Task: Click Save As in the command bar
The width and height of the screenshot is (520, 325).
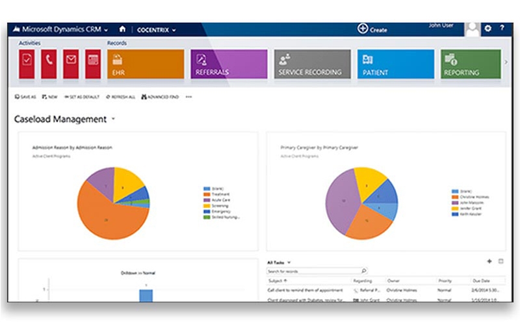Action: click(25, 97)
